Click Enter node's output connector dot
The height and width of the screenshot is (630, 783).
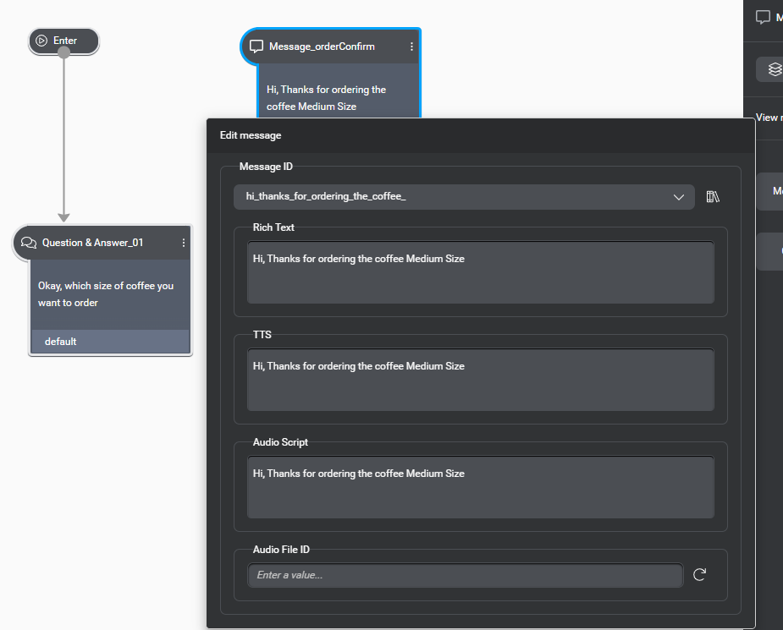63,52
